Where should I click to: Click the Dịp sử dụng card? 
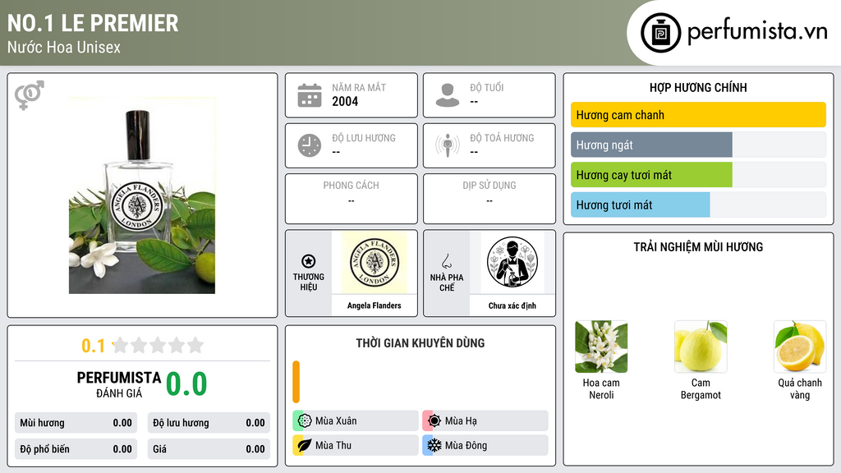click(489, 199)
